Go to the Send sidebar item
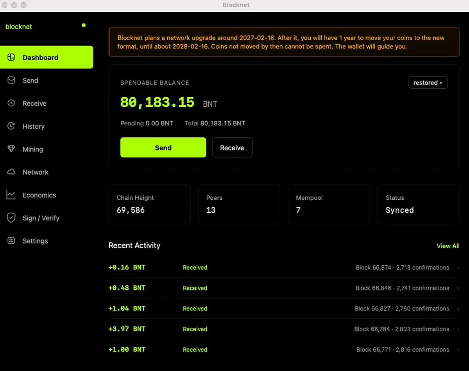Viewport: 469px width, 371px height. click(47, 81)
